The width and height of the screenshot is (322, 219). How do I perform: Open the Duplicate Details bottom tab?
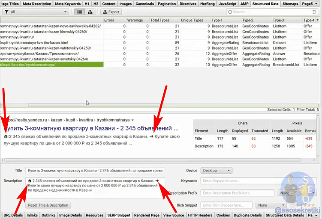(248, 215)
